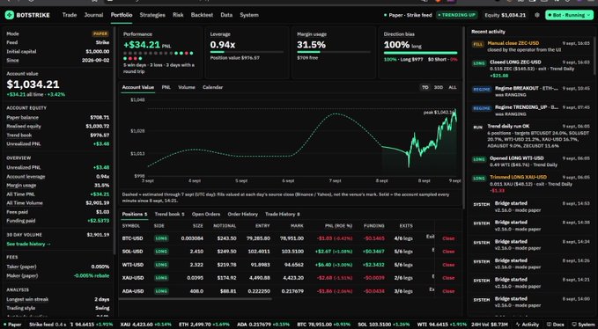
Task: Click the LONG side badge in XAU-USD row
Action: (161, 278)
